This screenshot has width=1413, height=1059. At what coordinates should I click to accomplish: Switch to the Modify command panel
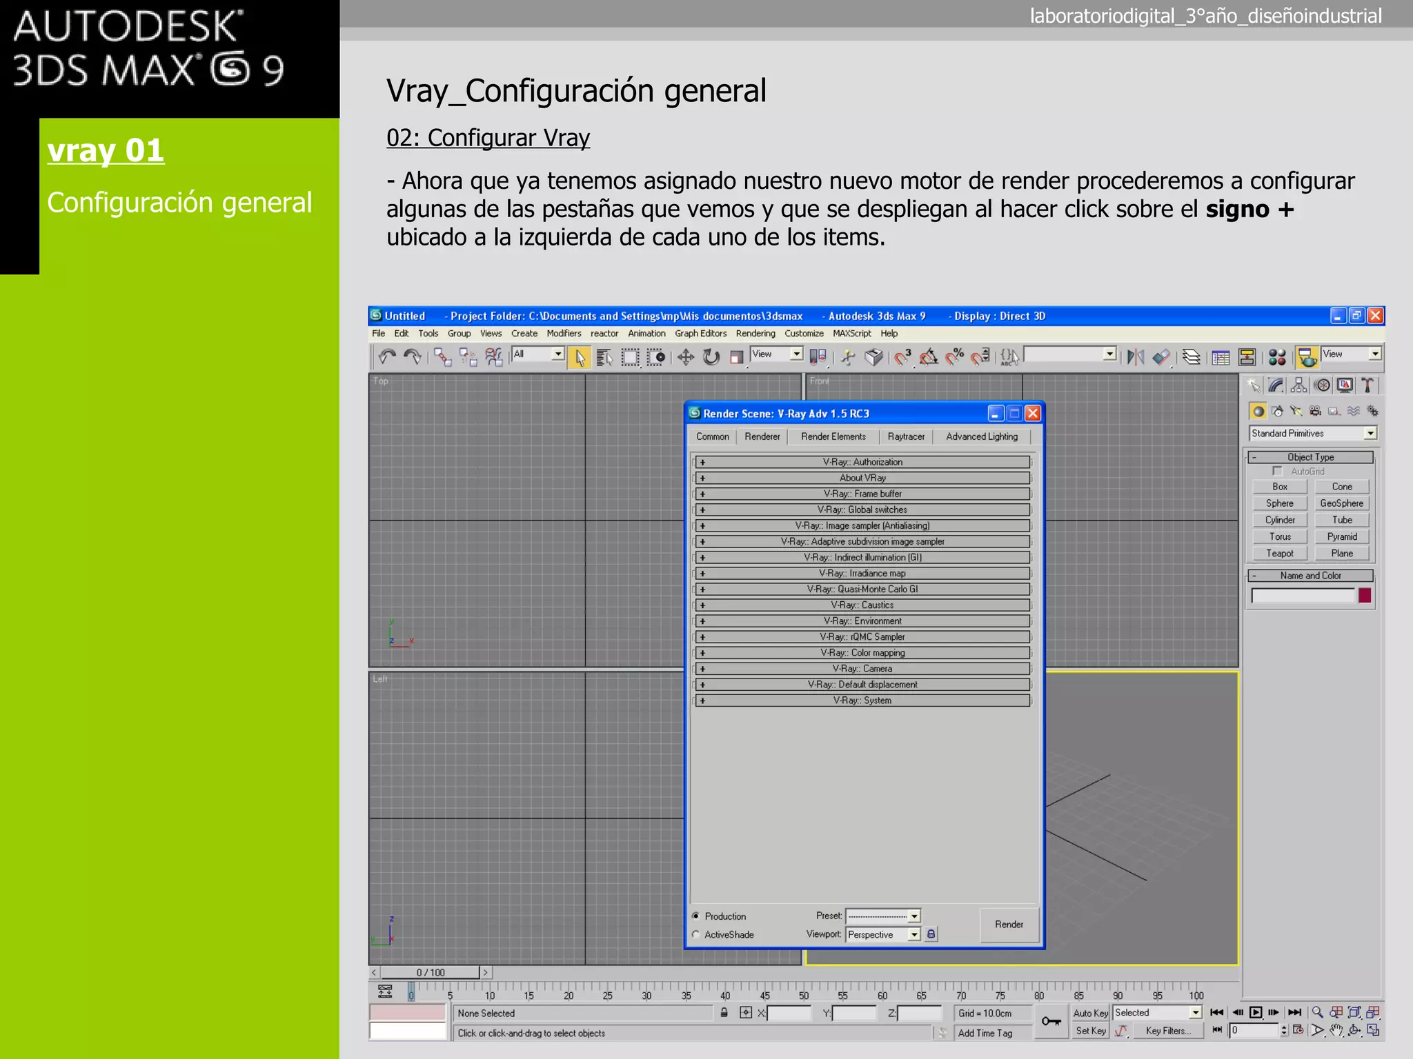pos(1276,385)
